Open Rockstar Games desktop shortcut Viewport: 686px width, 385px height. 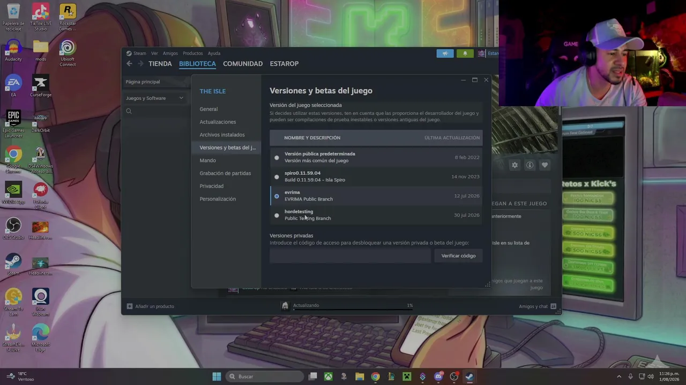coord(68,17)
